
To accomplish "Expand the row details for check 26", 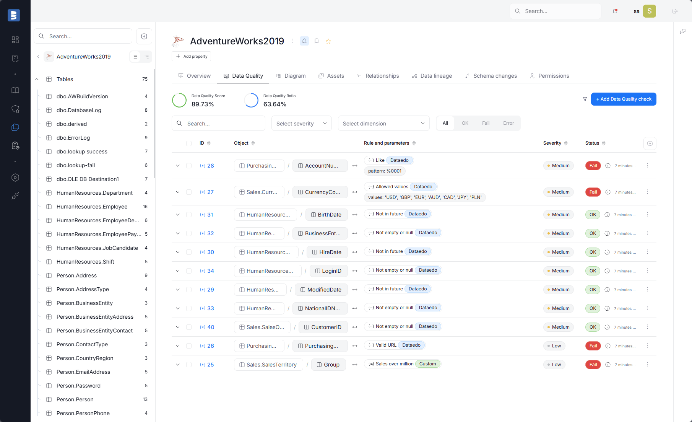I will [178, 346].
